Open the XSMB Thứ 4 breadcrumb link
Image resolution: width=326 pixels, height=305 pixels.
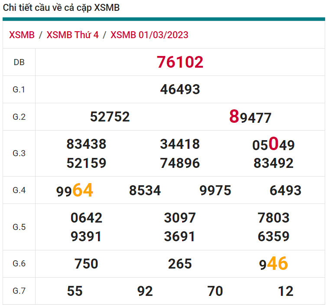click(x=72, y=35)
